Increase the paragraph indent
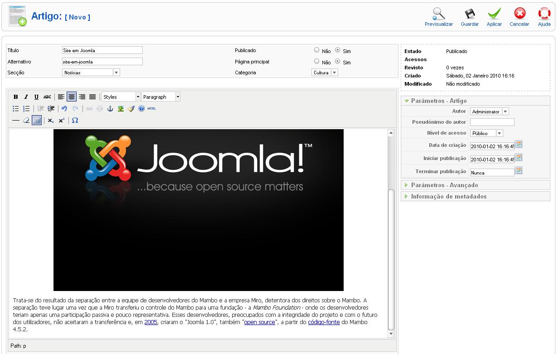The height and width of the screenshot is (354, 559). point(51,109)
